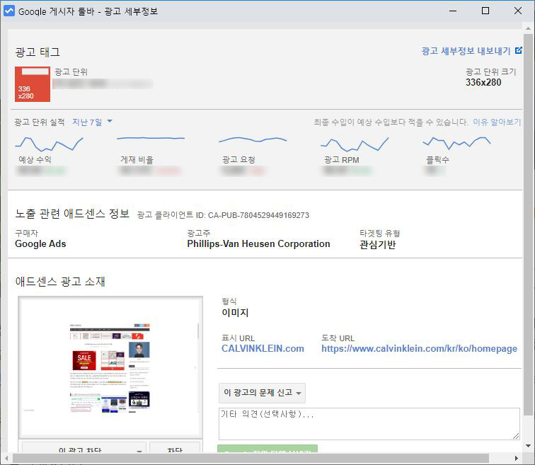Screen dimensions: 535x465
Task: Open the calvinklein.com/kr/ko/homepage destination URL
Action: coord(420,349)
